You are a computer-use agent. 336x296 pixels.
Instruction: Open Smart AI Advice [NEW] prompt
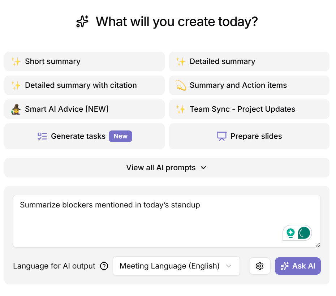pyautogui.click(x=85, y=109)
